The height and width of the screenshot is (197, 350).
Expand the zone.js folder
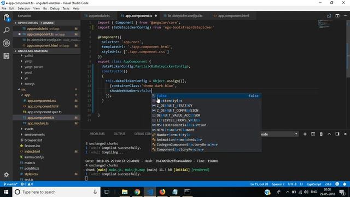point(30,84)
